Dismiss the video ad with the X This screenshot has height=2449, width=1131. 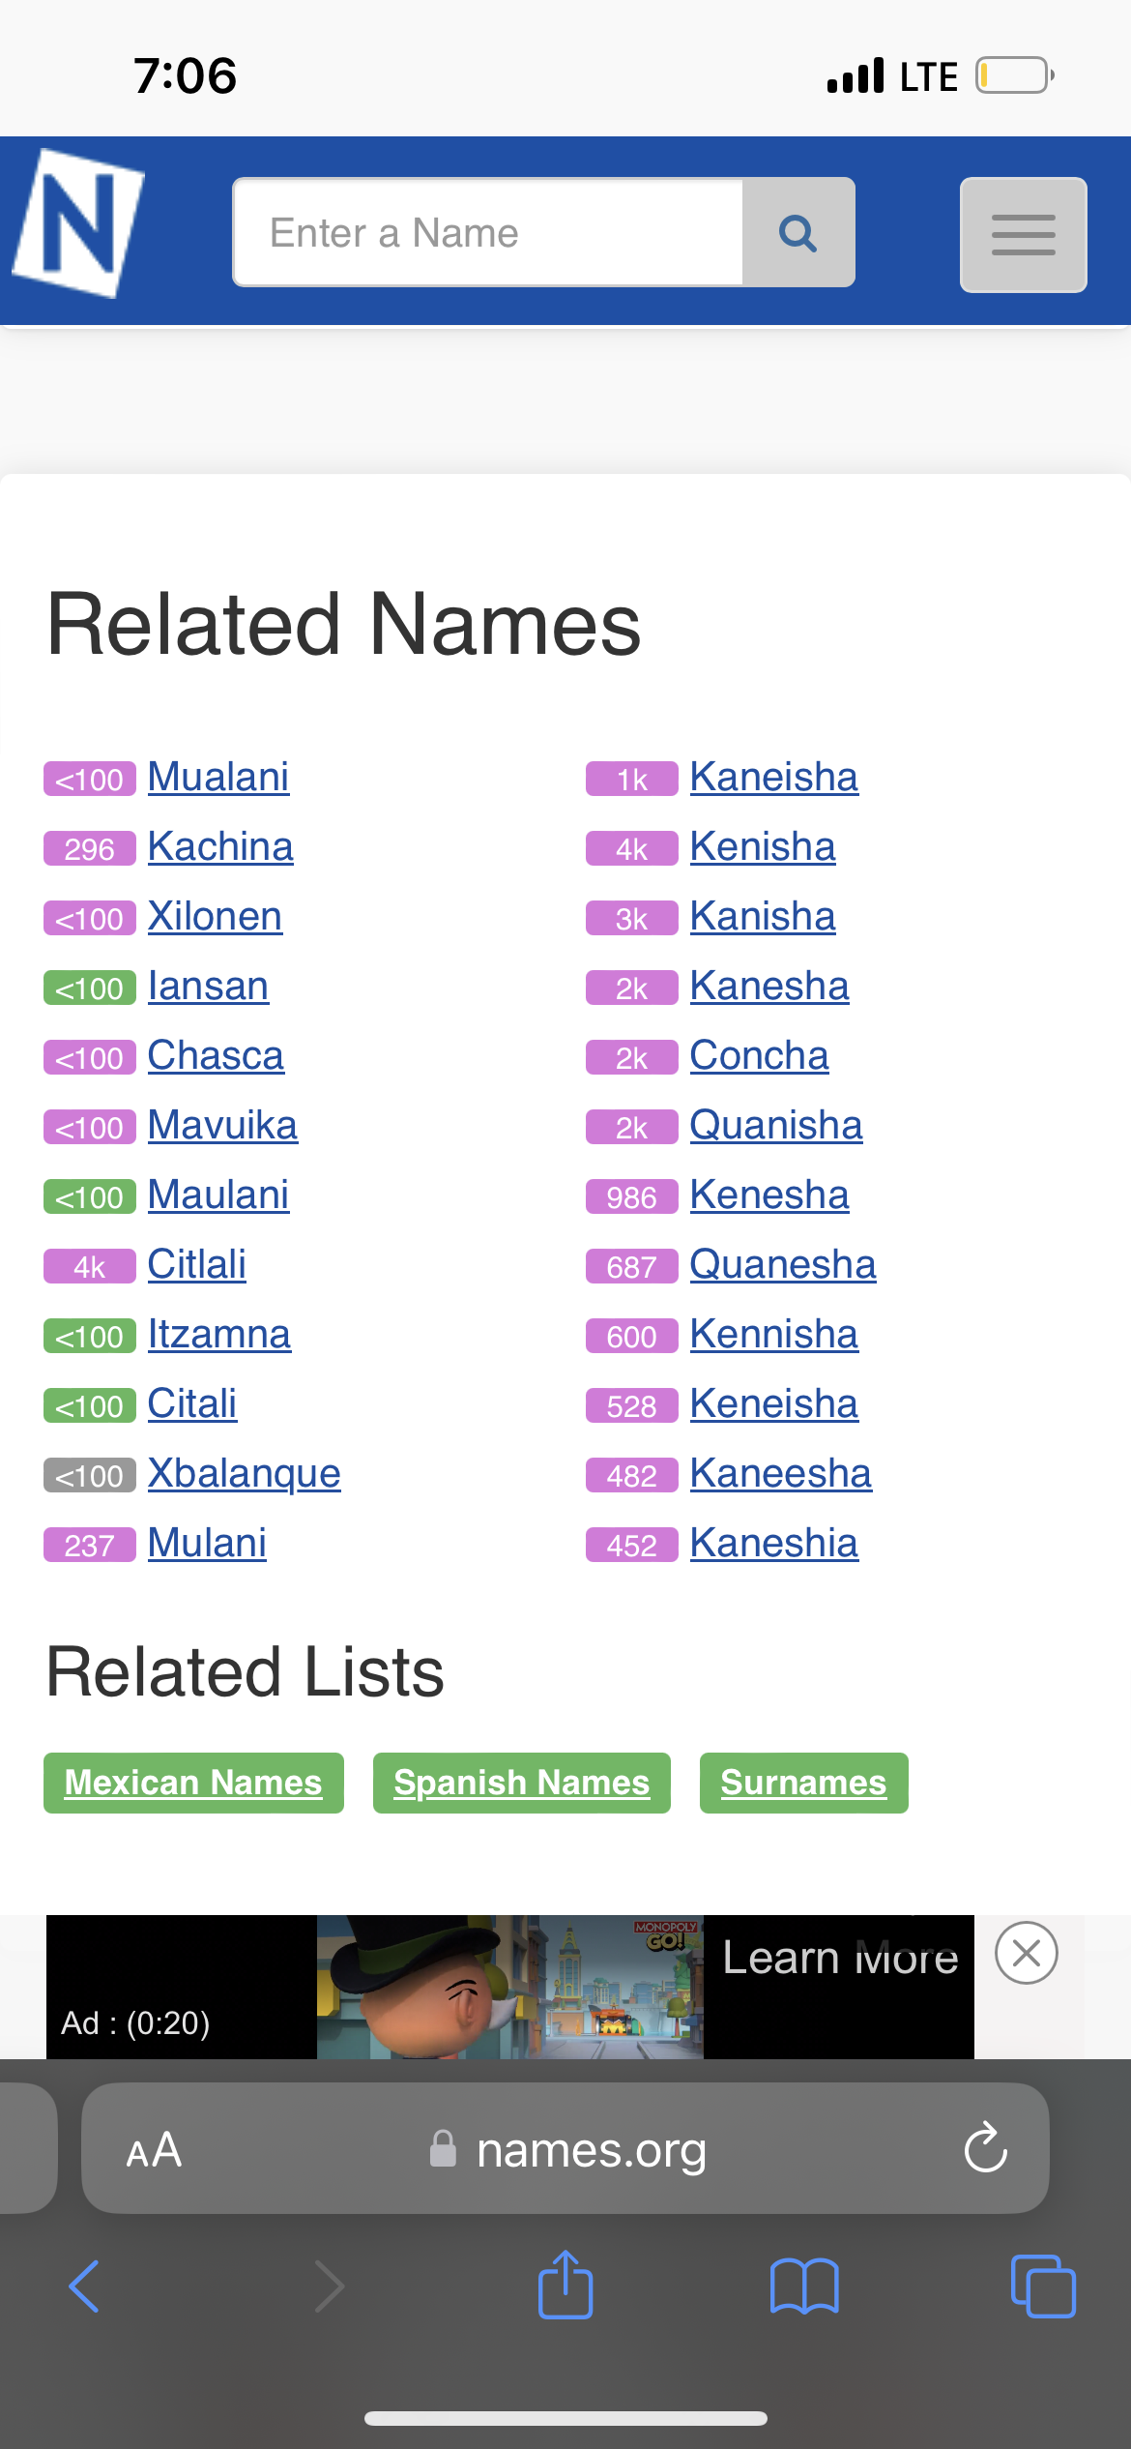pyautogui.click(x=1026, y=1954)
